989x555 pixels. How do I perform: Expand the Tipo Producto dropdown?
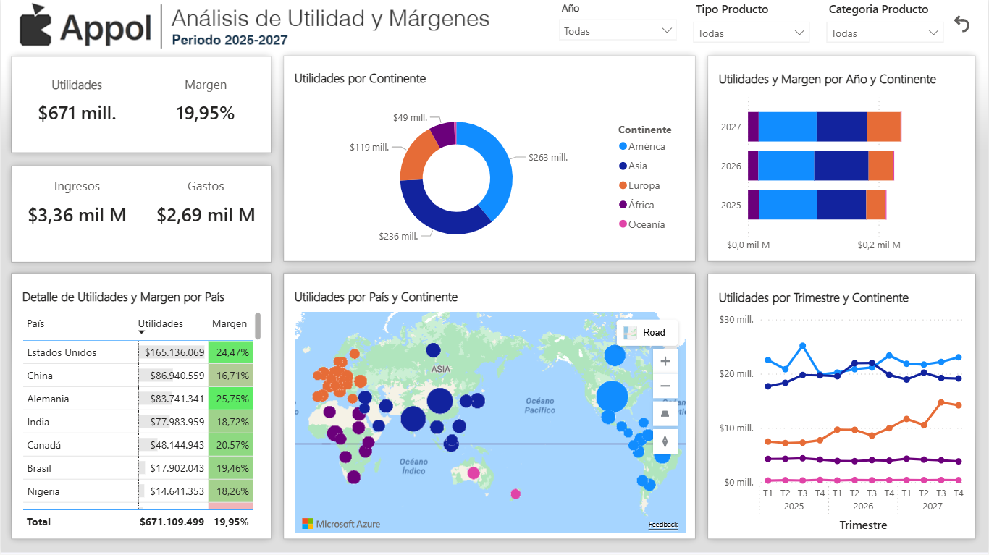[x=751, y=33]
